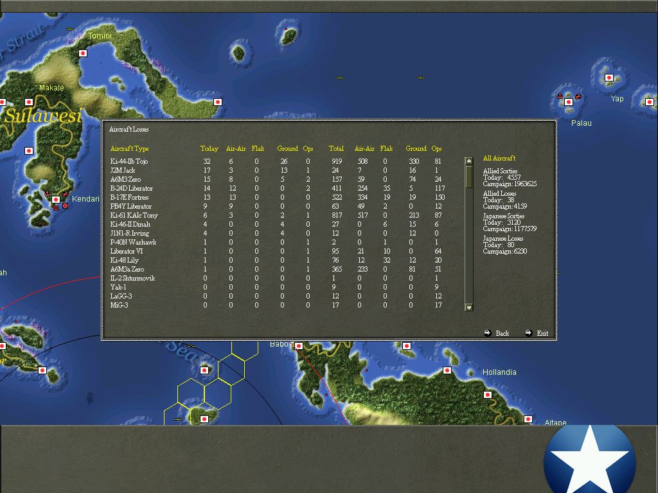The width and height of the screenshot is (658, 493).
Task: Select the P-40N Warhawk row
Action: [x=277, y=242]
